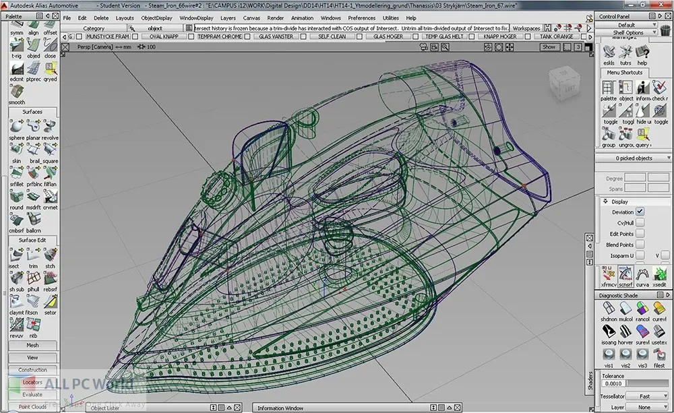
Task: Open the Render menu
Action: click(x=275, y=18)
